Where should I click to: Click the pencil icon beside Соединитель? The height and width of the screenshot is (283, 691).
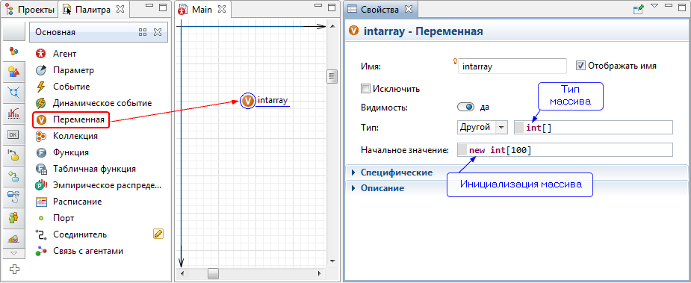[158, 234]
